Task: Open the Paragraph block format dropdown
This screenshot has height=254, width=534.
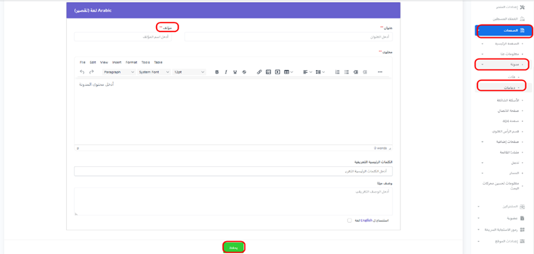Action: (119, 72)
